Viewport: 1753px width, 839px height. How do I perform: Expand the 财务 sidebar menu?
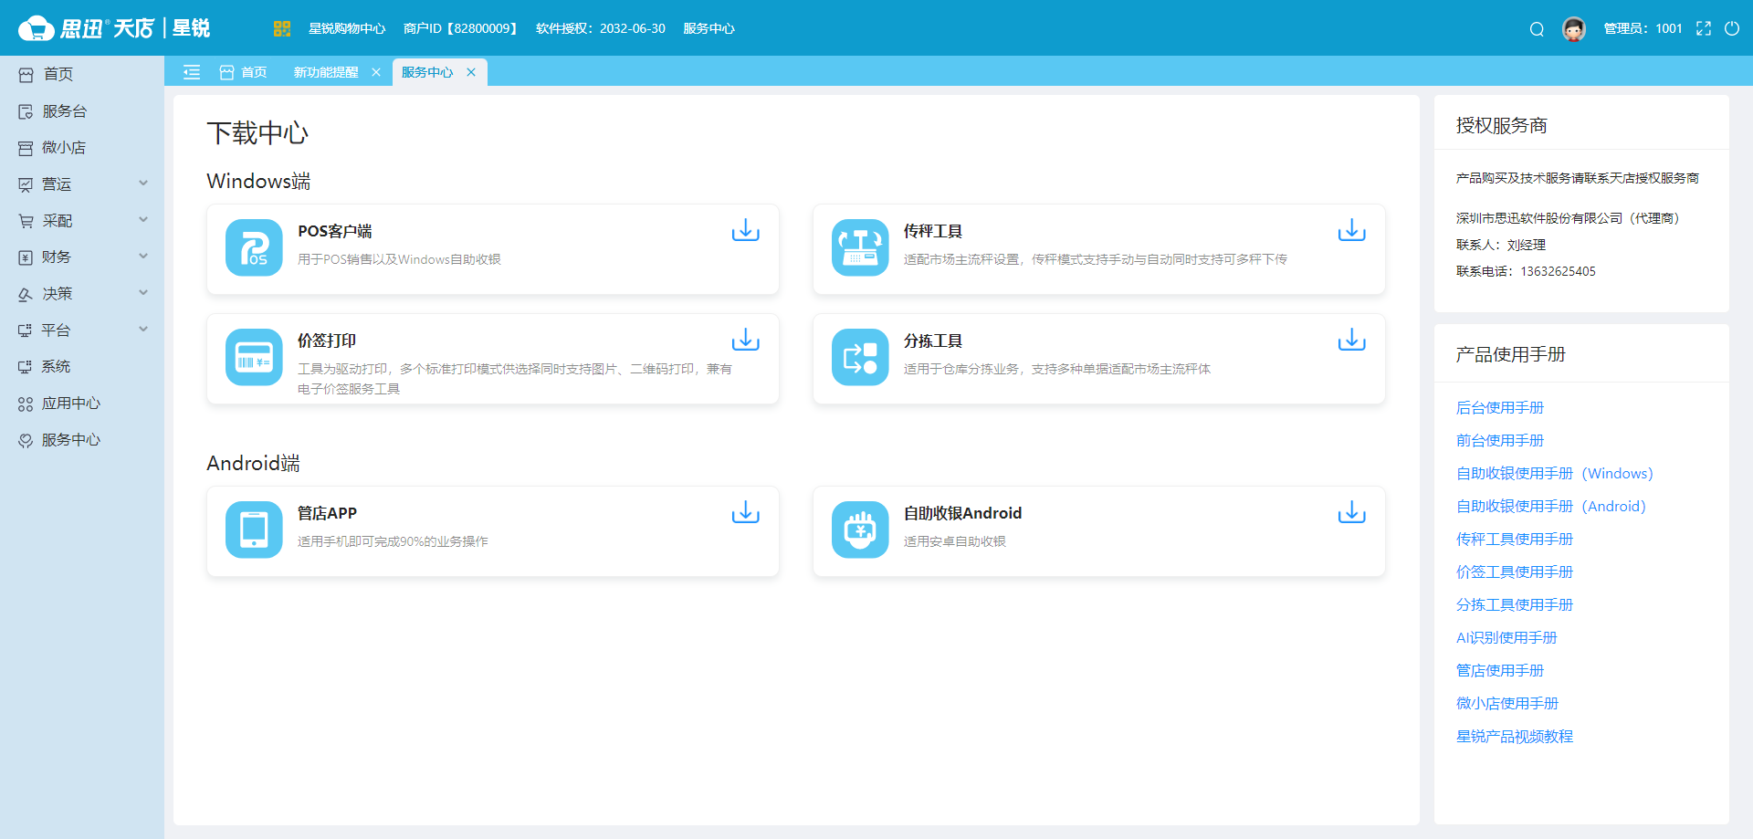tap(82, 257)
